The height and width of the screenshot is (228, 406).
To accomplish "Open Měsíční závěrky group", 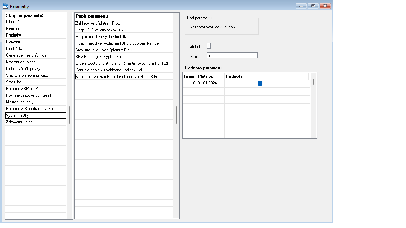I will pyautogui.click(x=36, y=102).
